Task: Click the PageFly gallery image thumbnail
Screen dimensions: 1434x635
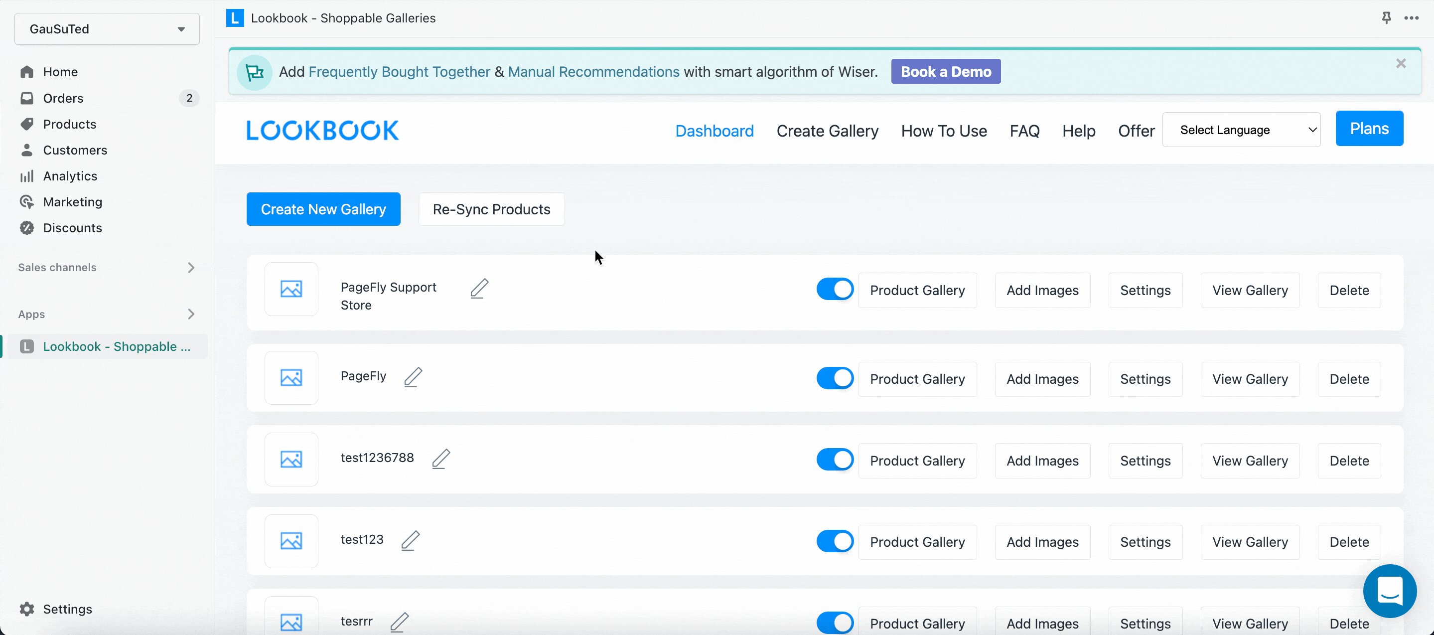Action: pyautogui.click(x=291, y=378)
